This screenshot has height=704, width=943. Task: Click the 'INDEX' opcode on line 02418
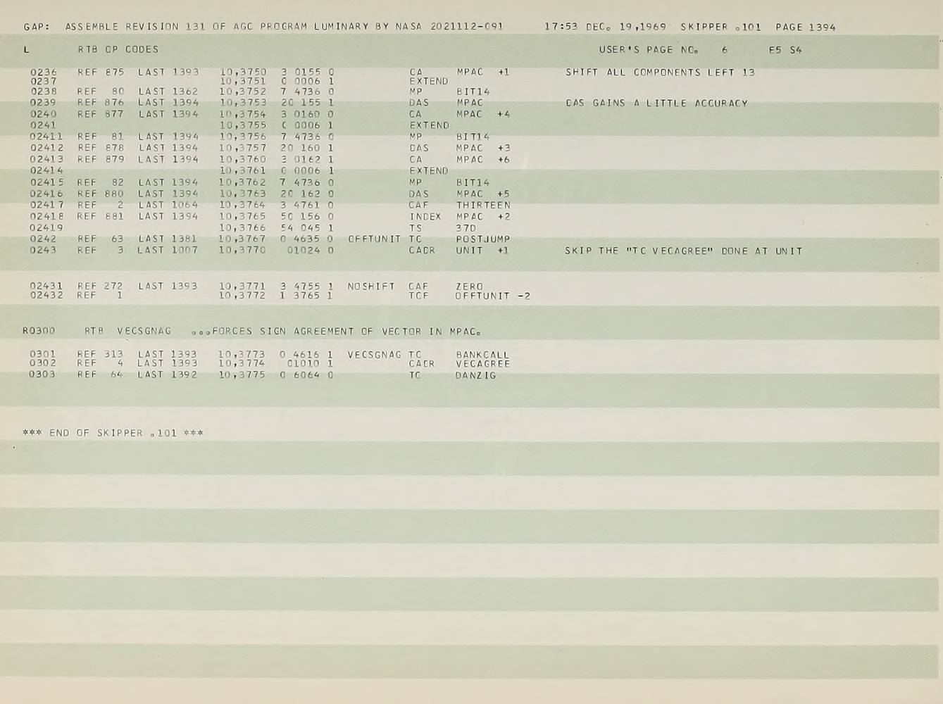[x=425, y=217]
